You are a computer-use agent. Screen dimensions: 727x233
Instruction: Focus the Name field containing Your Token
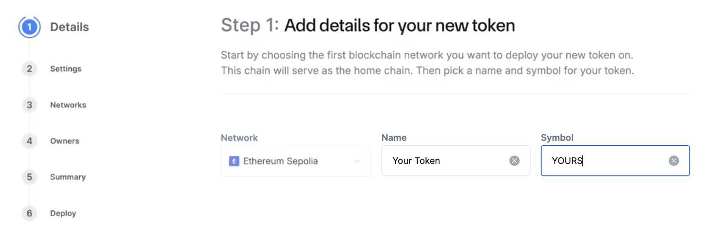[444, 161]
